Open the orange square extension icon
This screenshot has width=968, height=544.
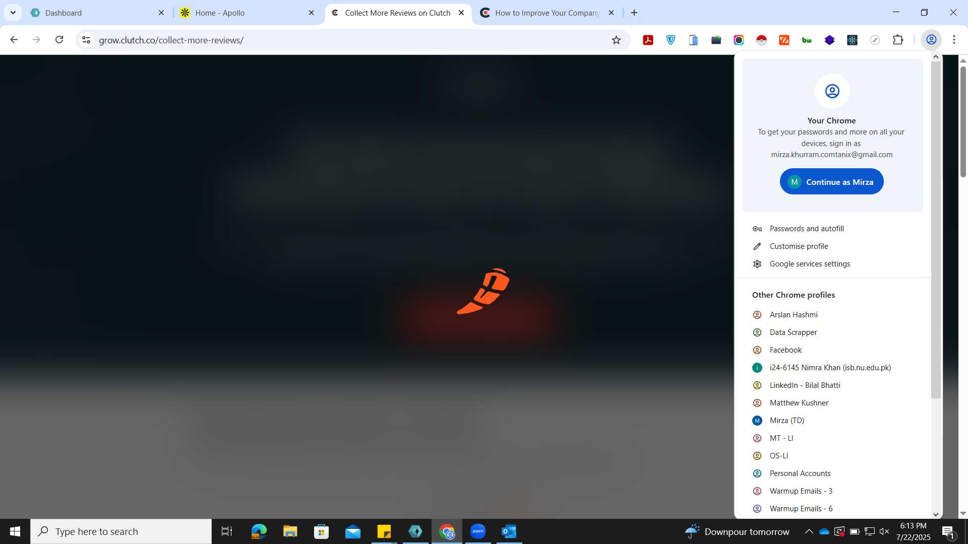(x=784, y=40)
